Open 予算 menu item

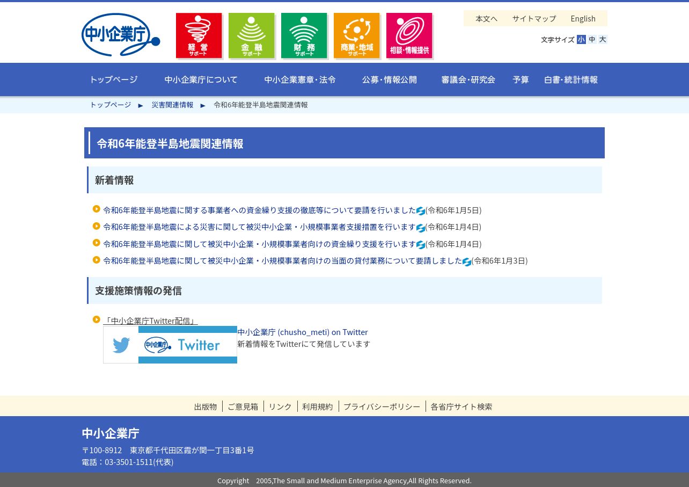(521, 79)
